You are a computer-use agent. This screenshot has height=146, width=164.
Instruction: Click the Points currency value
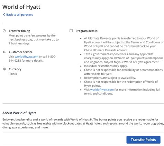point(13,74)
